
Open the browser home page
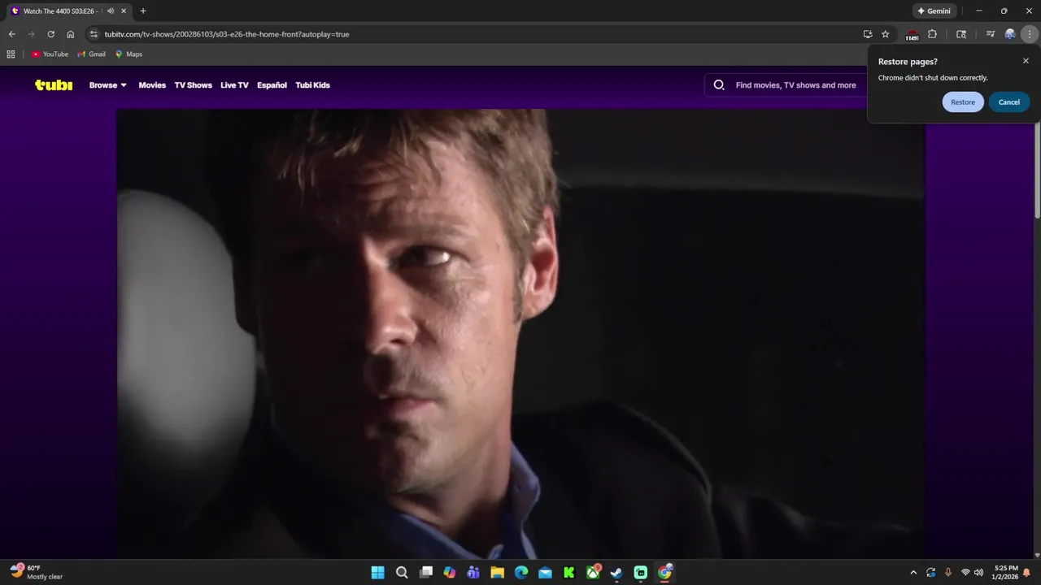[x=70, y=34]
